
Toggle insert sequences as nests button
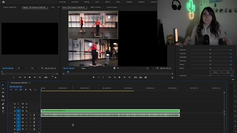coord(11,90)
